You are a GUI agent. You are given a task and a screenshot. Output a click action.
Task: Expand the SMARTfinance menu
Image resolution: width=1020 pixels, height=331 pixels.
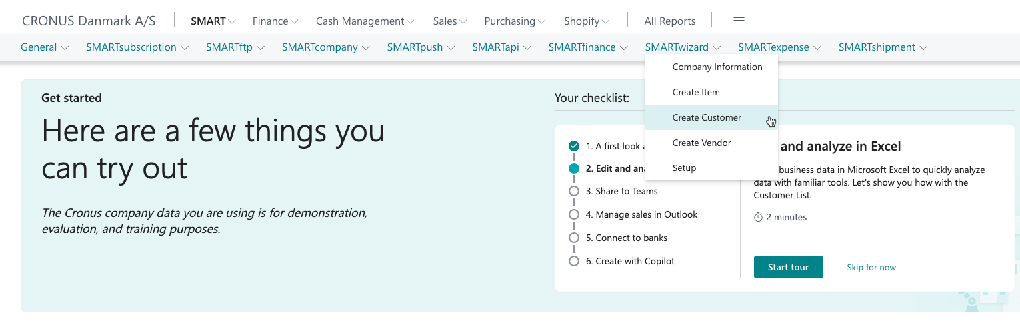(587, 47)
